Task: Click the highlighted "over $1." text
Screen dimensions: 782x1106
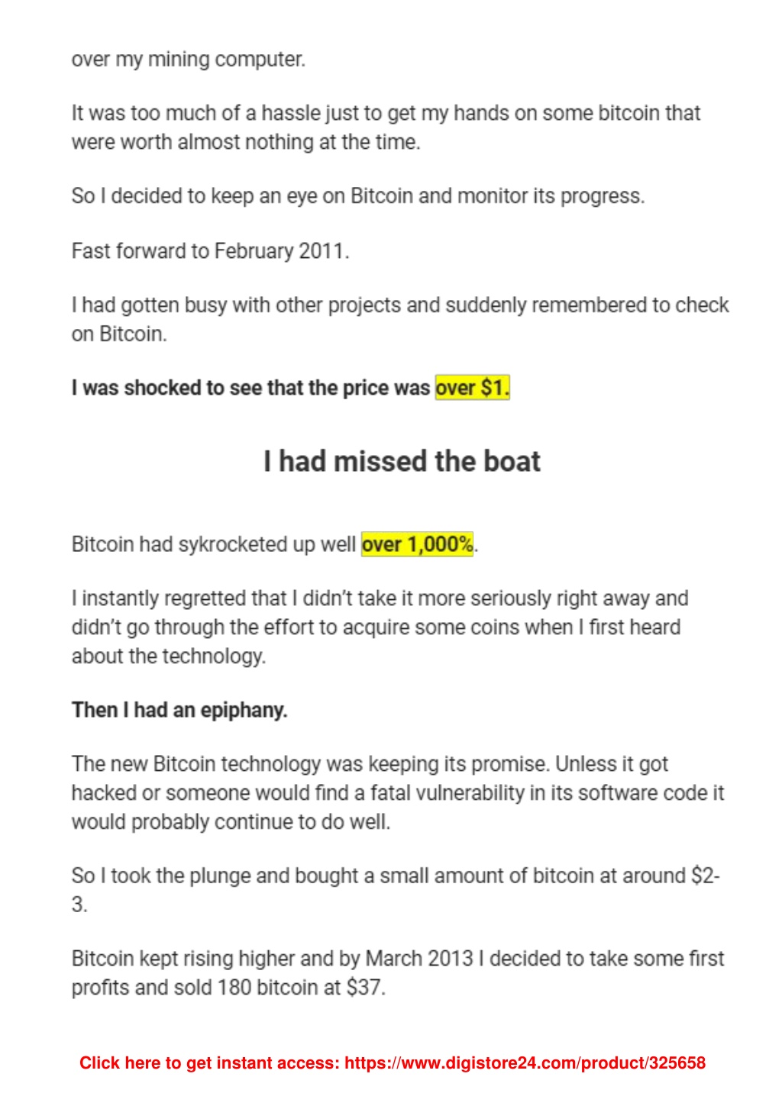Action: 472,388
